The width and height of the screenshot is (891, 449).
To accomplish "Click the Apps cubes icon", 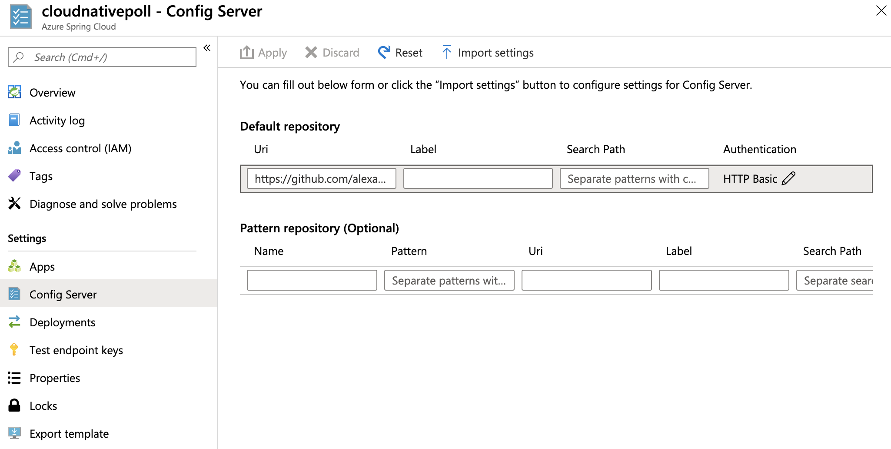I will (14, 266).
